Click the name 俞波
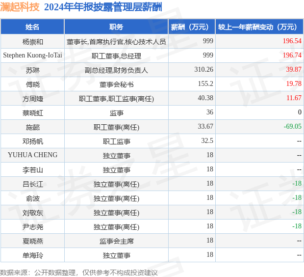The image size is (304, 277). tap(32, 198)
